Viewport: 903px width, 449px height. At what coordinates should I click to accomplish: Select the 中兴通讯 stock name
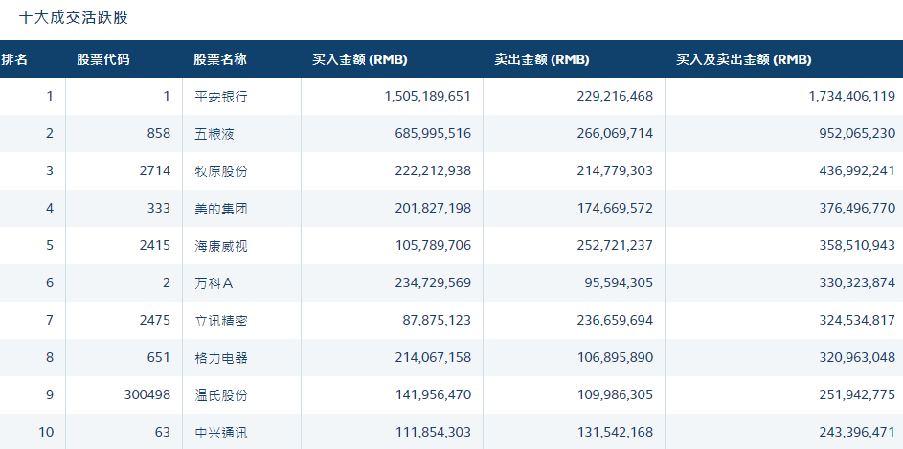point(221,433)
